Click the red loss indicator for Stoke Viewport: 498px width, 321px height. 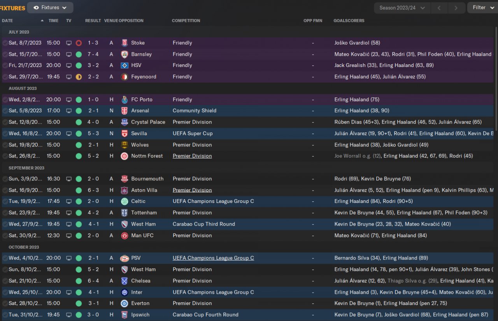pos(79,43)
